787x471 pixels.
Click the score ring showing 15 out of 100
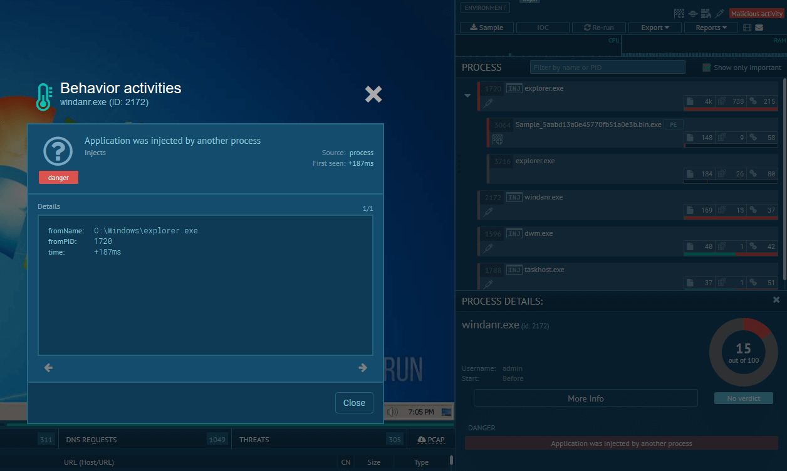tap(743, 352)
